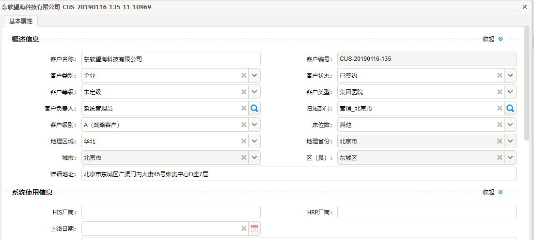Click the 详细地址 input field
The image size is (534, 240).
(x=299, y=174)
